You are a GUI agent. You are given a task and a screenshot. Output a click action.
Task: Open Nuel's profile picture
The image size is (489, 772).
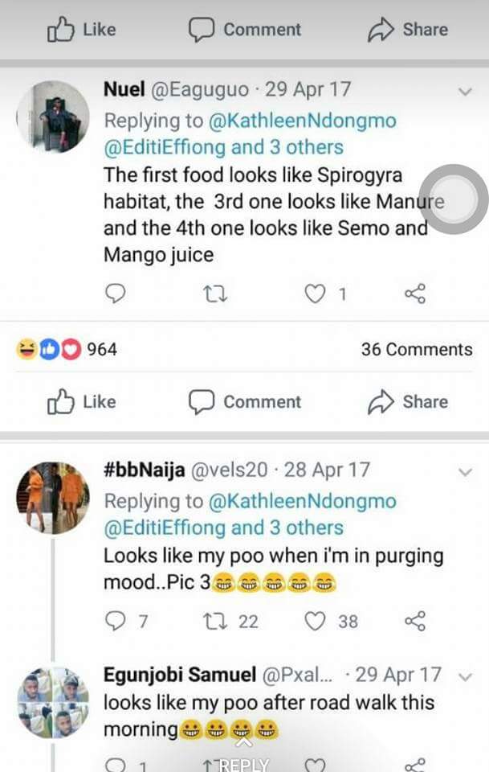tap(53, 117)
